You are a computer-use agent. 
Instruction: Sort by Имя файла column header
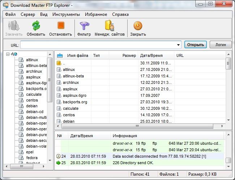pyautogui.click(x=78, y=55)
